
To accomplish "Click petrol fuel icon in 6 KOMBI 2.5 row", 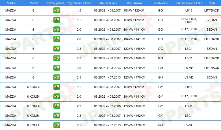I will click(x=57, y=125).
